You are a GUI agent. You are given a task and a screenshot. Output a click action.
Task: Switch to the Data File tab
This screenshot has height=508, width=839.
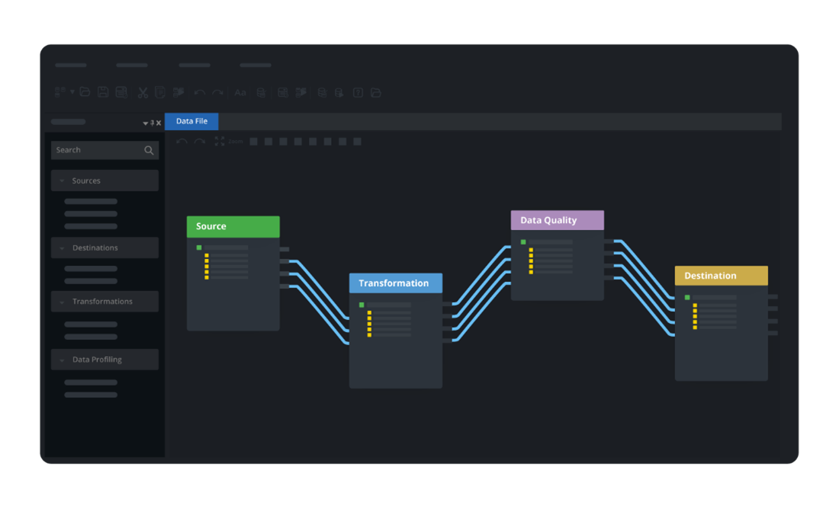(191, 121)
